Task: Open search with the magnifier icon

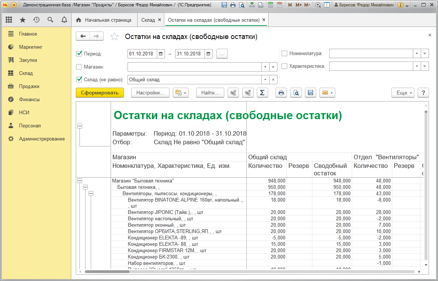Action: [x=50, y=20]
